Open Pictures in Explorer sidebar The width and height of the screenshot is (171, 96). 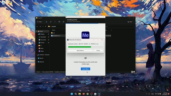[42, 43]
